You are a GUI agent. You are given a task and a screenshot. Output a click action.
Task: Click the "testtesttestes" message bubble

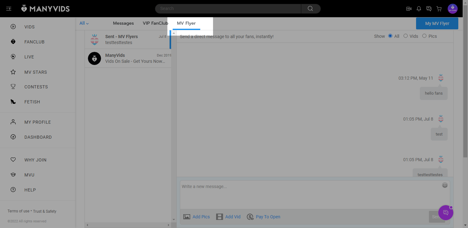(430, 173)
